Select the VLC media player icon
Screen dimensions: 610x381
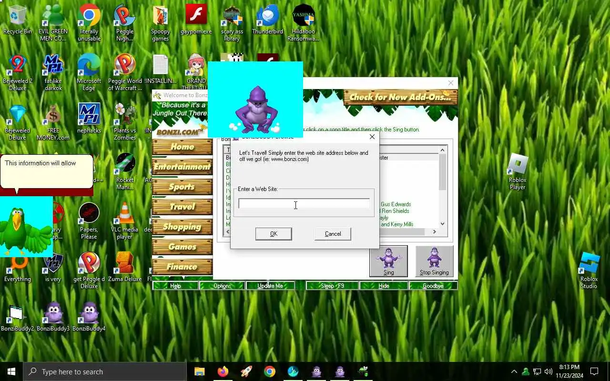(125, 221)
